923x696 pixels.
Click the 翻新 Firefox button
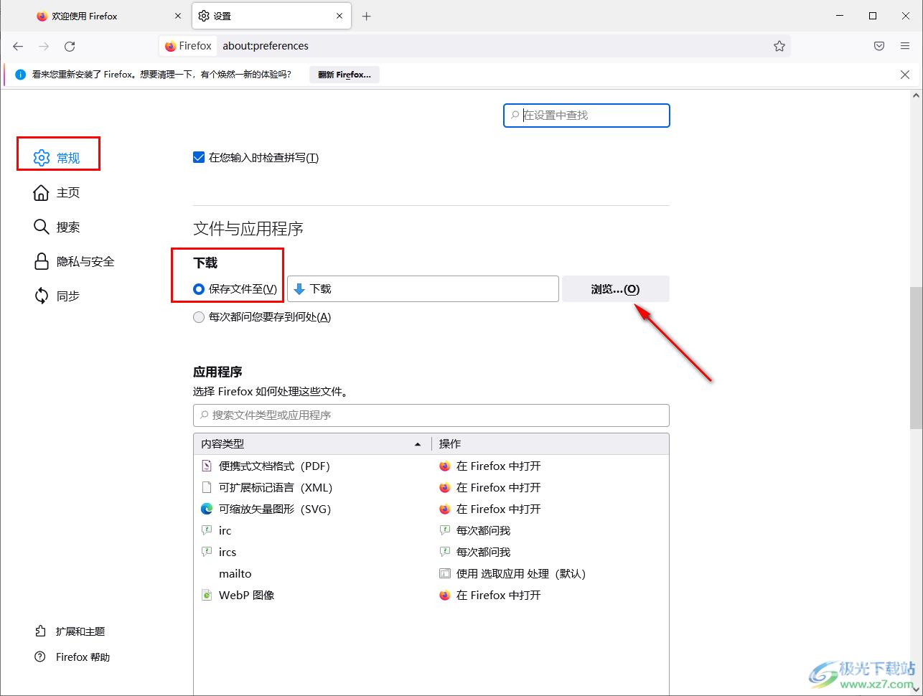coord(345,75)
